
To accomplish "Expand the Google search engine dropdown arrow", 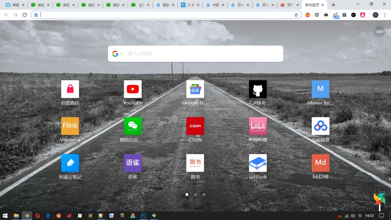I will (x=121, y=54).
